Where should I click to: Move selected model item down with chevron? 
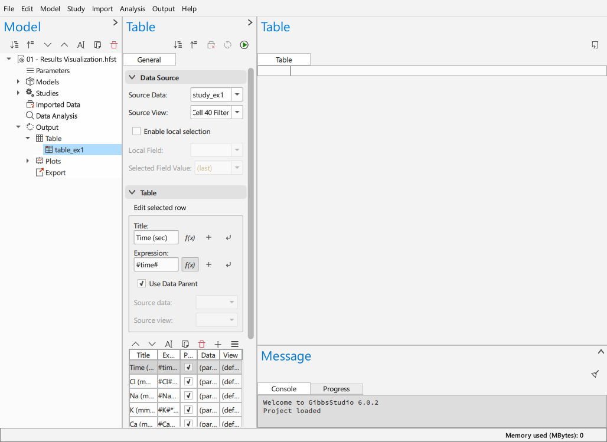(x=48, y=45)
